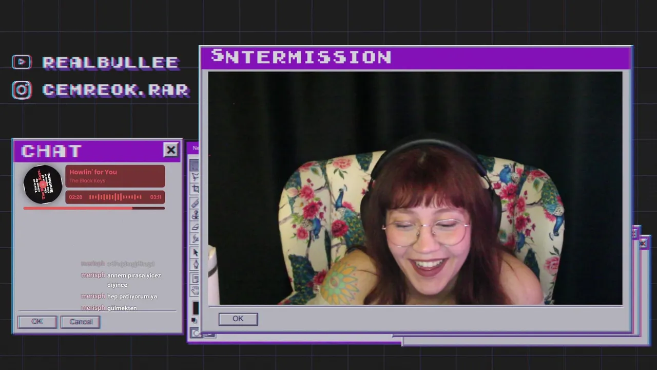Click the CEMREOK.RAR Instagram handle
This screenshot has width=657, height=370.
click(115, 90)
